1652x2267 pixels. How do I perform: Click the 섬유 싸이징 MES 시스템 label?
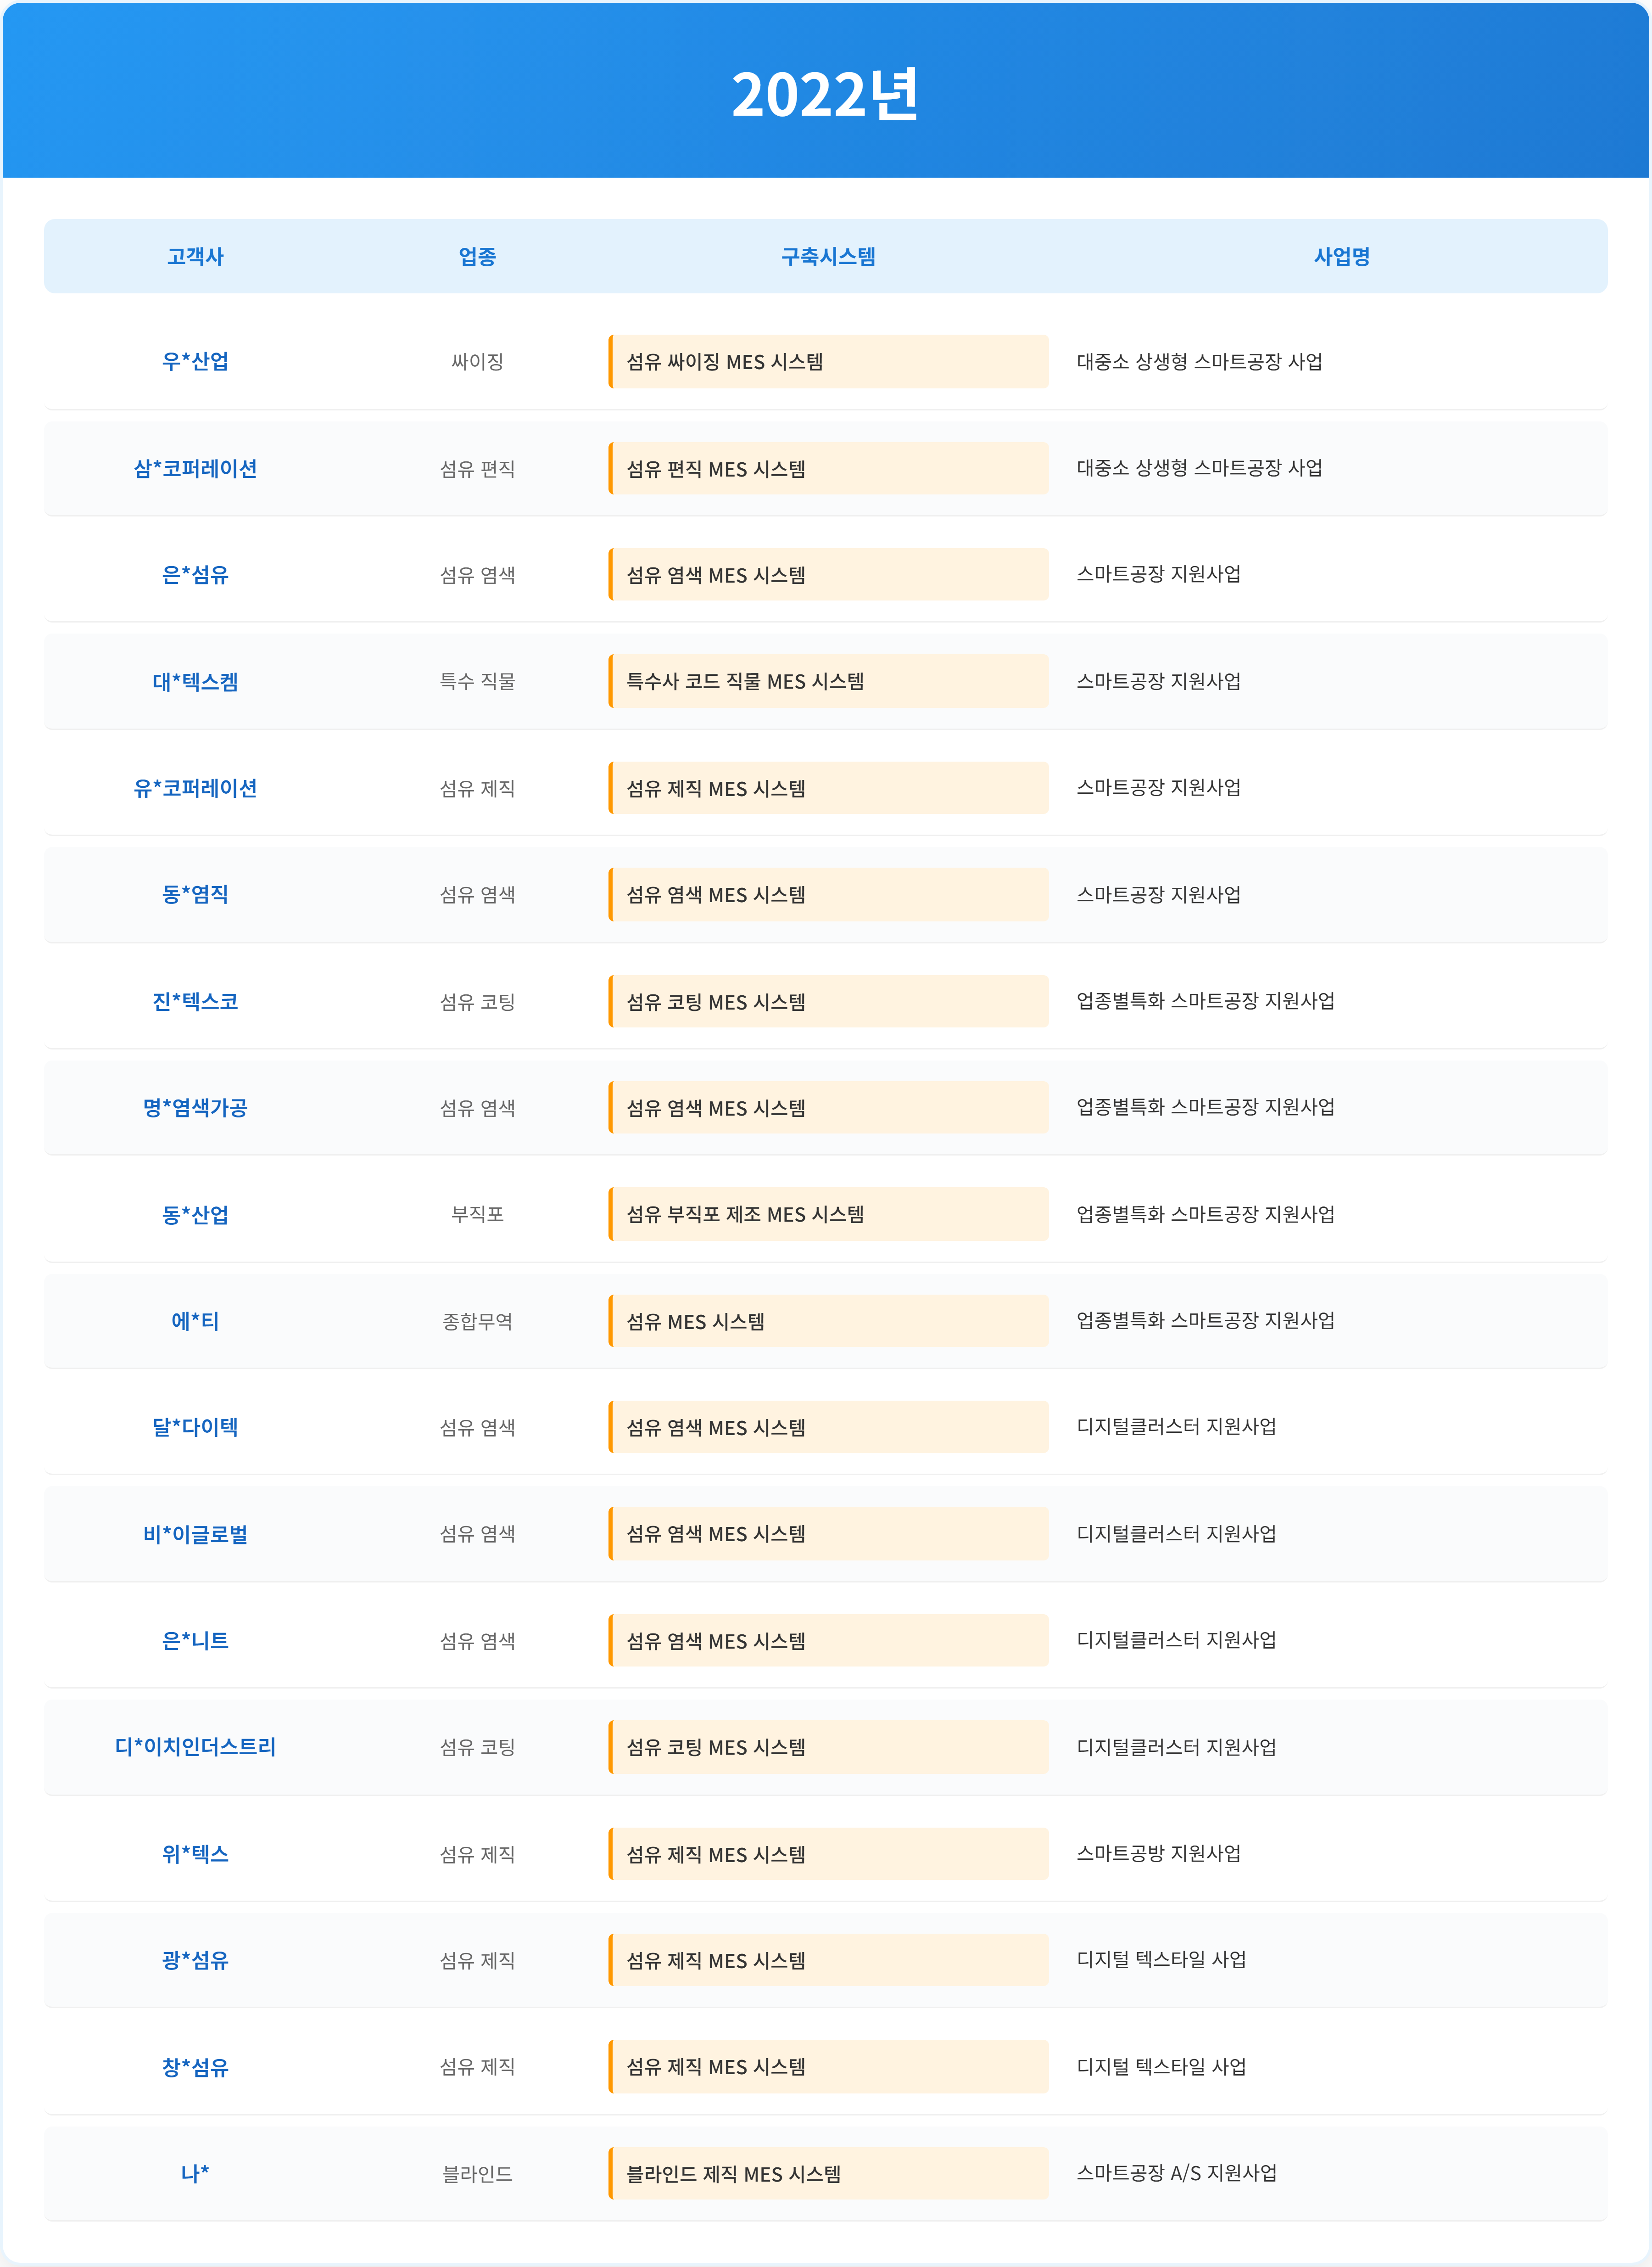[725, 361]
